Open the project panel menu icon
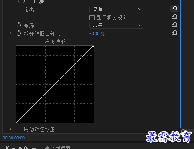 34,147
